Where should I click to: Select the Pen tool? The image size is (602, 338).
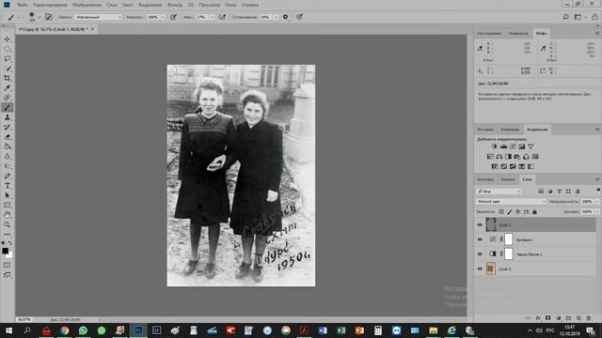(x=8, y=176)
